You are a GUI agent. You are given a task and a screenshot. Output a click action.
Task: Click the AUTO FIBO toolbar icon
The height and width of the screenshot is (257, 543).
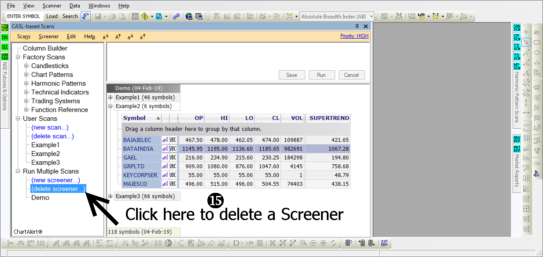coord(384,17)
